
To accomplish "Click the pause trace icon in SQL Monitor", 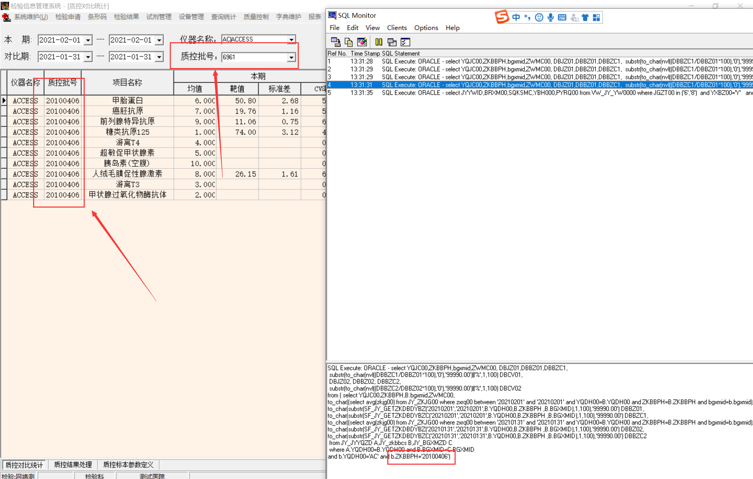I will tap(379, 42).
